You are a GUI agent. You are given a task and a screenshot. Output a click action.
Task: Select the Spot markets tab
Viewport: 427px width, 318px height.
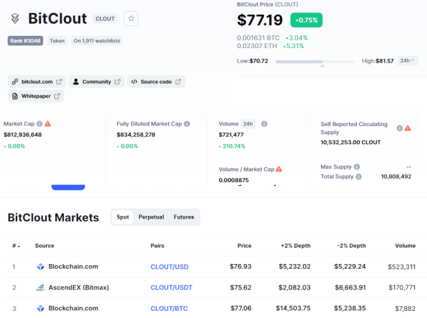tap(123, 217)
